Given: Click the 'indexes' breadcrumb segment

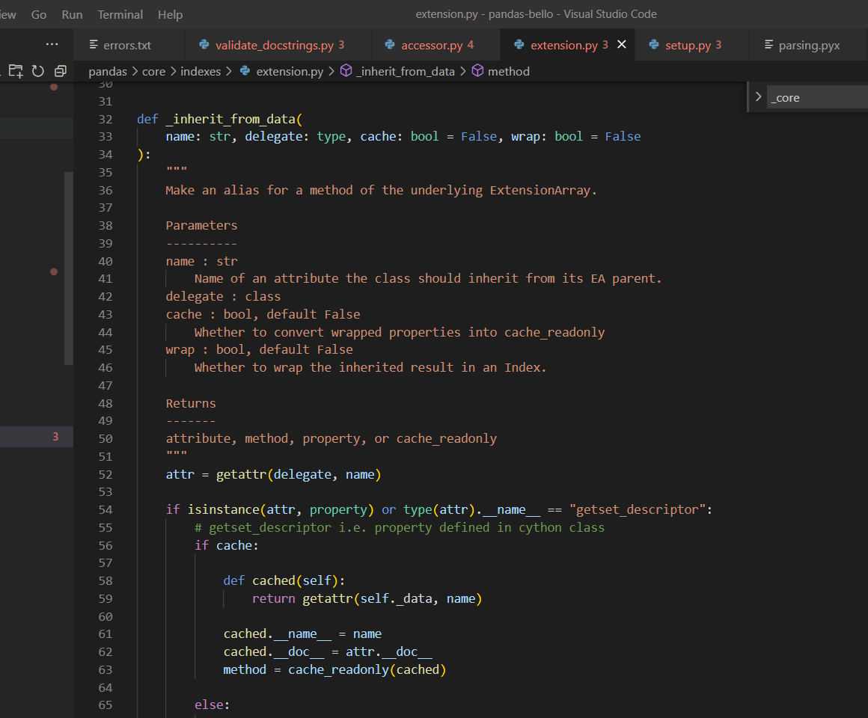Looking at the screenshot, I should tap(201, 71).
